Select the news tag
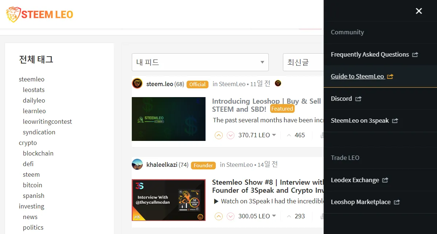 (x=30, y=217)
